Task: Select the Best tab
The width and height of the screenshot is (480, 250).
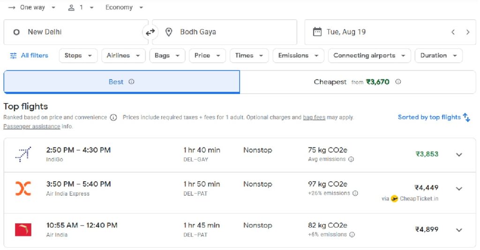Action: (x=121, y=82)
